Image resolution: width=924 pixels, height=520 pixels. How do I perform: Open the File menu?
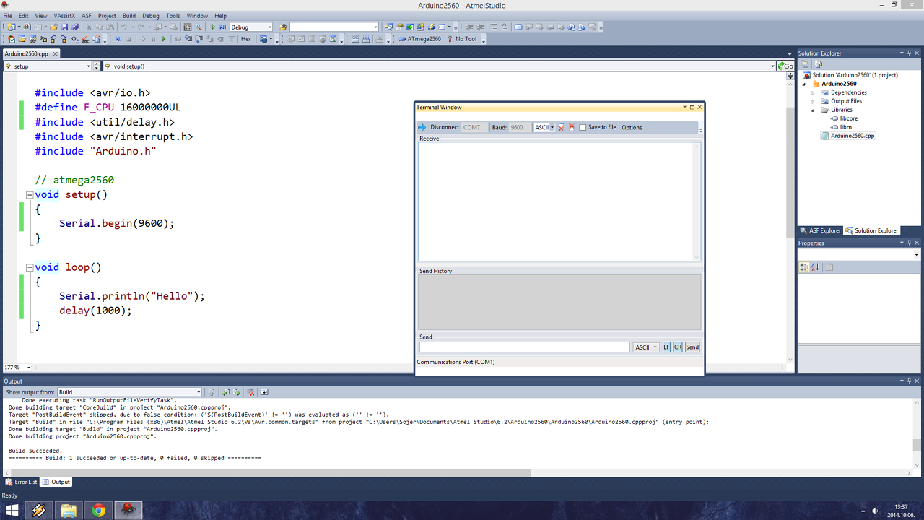point(8,16)
